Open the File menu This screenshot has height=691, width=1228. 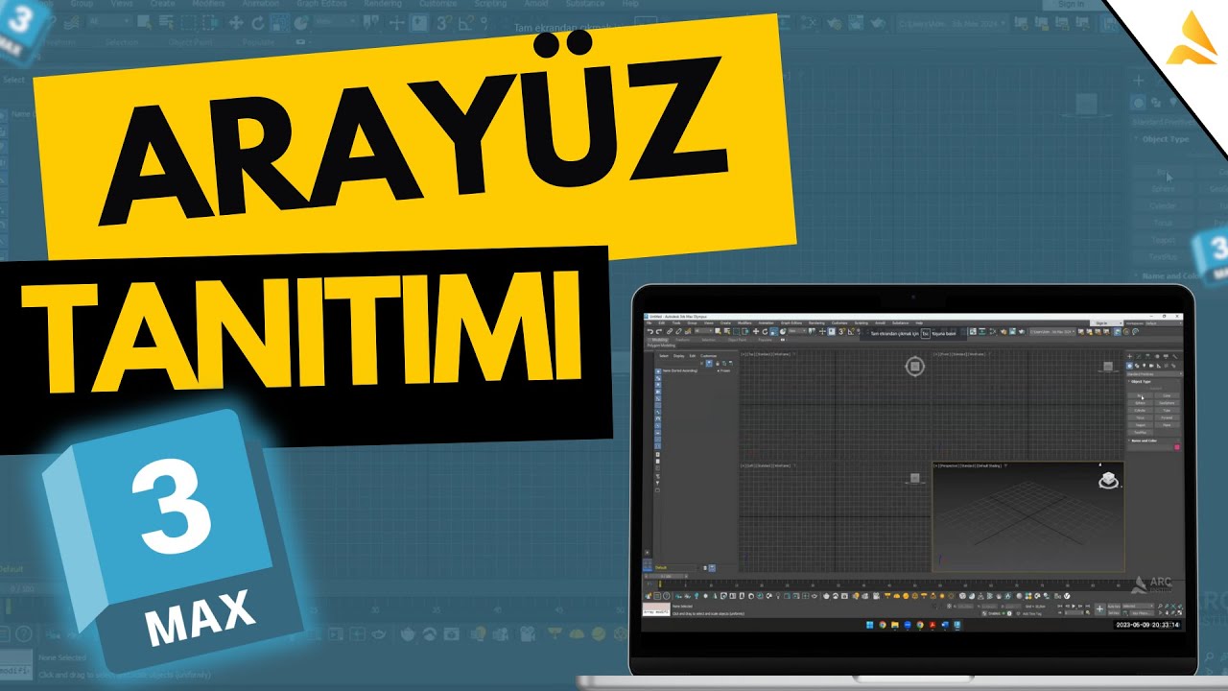click(x=649, y=322)
